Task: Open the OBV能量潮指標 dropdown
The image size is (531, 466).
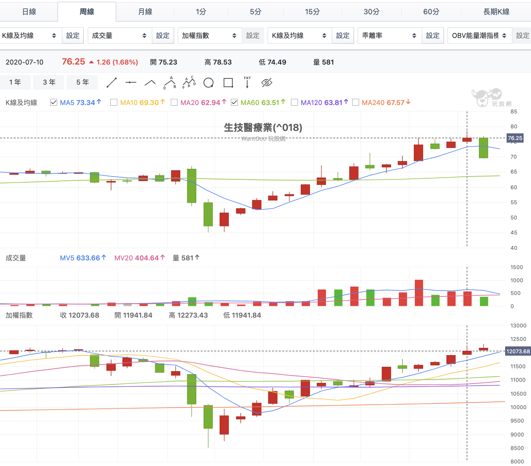Action: [x=479, y=35]
